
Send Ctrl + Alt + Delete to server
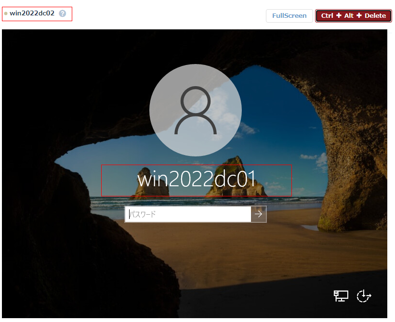(353, 16)
